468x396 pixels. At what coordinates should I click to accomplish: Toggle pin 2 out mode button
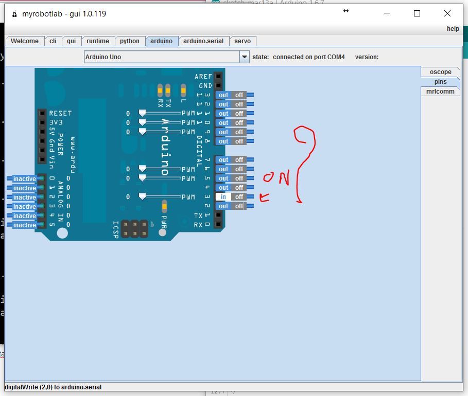tap(223, 206)
